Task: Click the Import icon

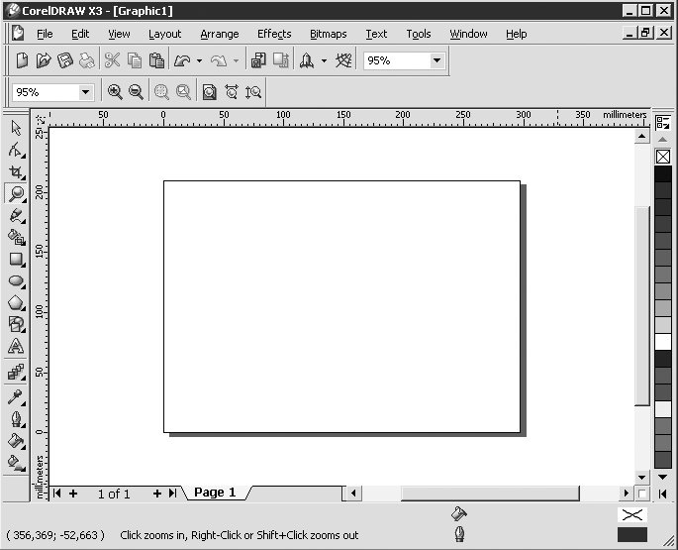Action: (x=258, y=60)
